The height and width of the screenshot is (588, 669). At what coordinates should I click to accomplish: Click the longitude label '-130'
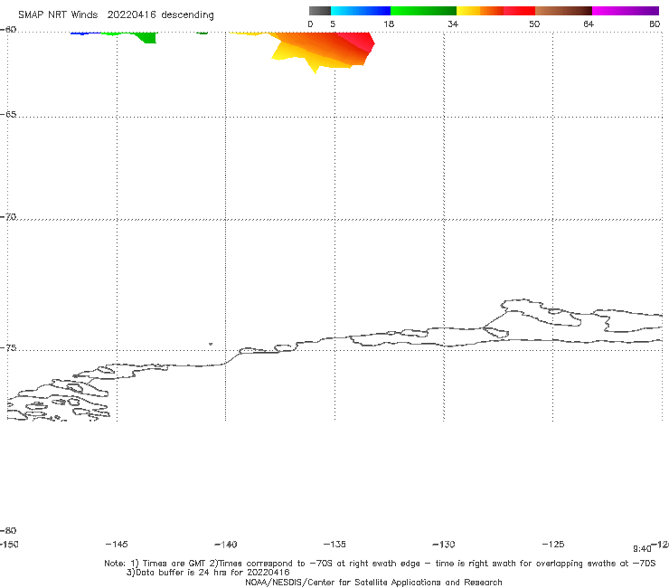coord(444,544)
